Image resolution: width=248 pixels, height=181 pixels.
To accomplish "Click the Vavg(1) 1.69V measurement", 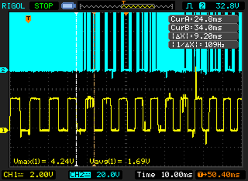I will click(120, 161).
